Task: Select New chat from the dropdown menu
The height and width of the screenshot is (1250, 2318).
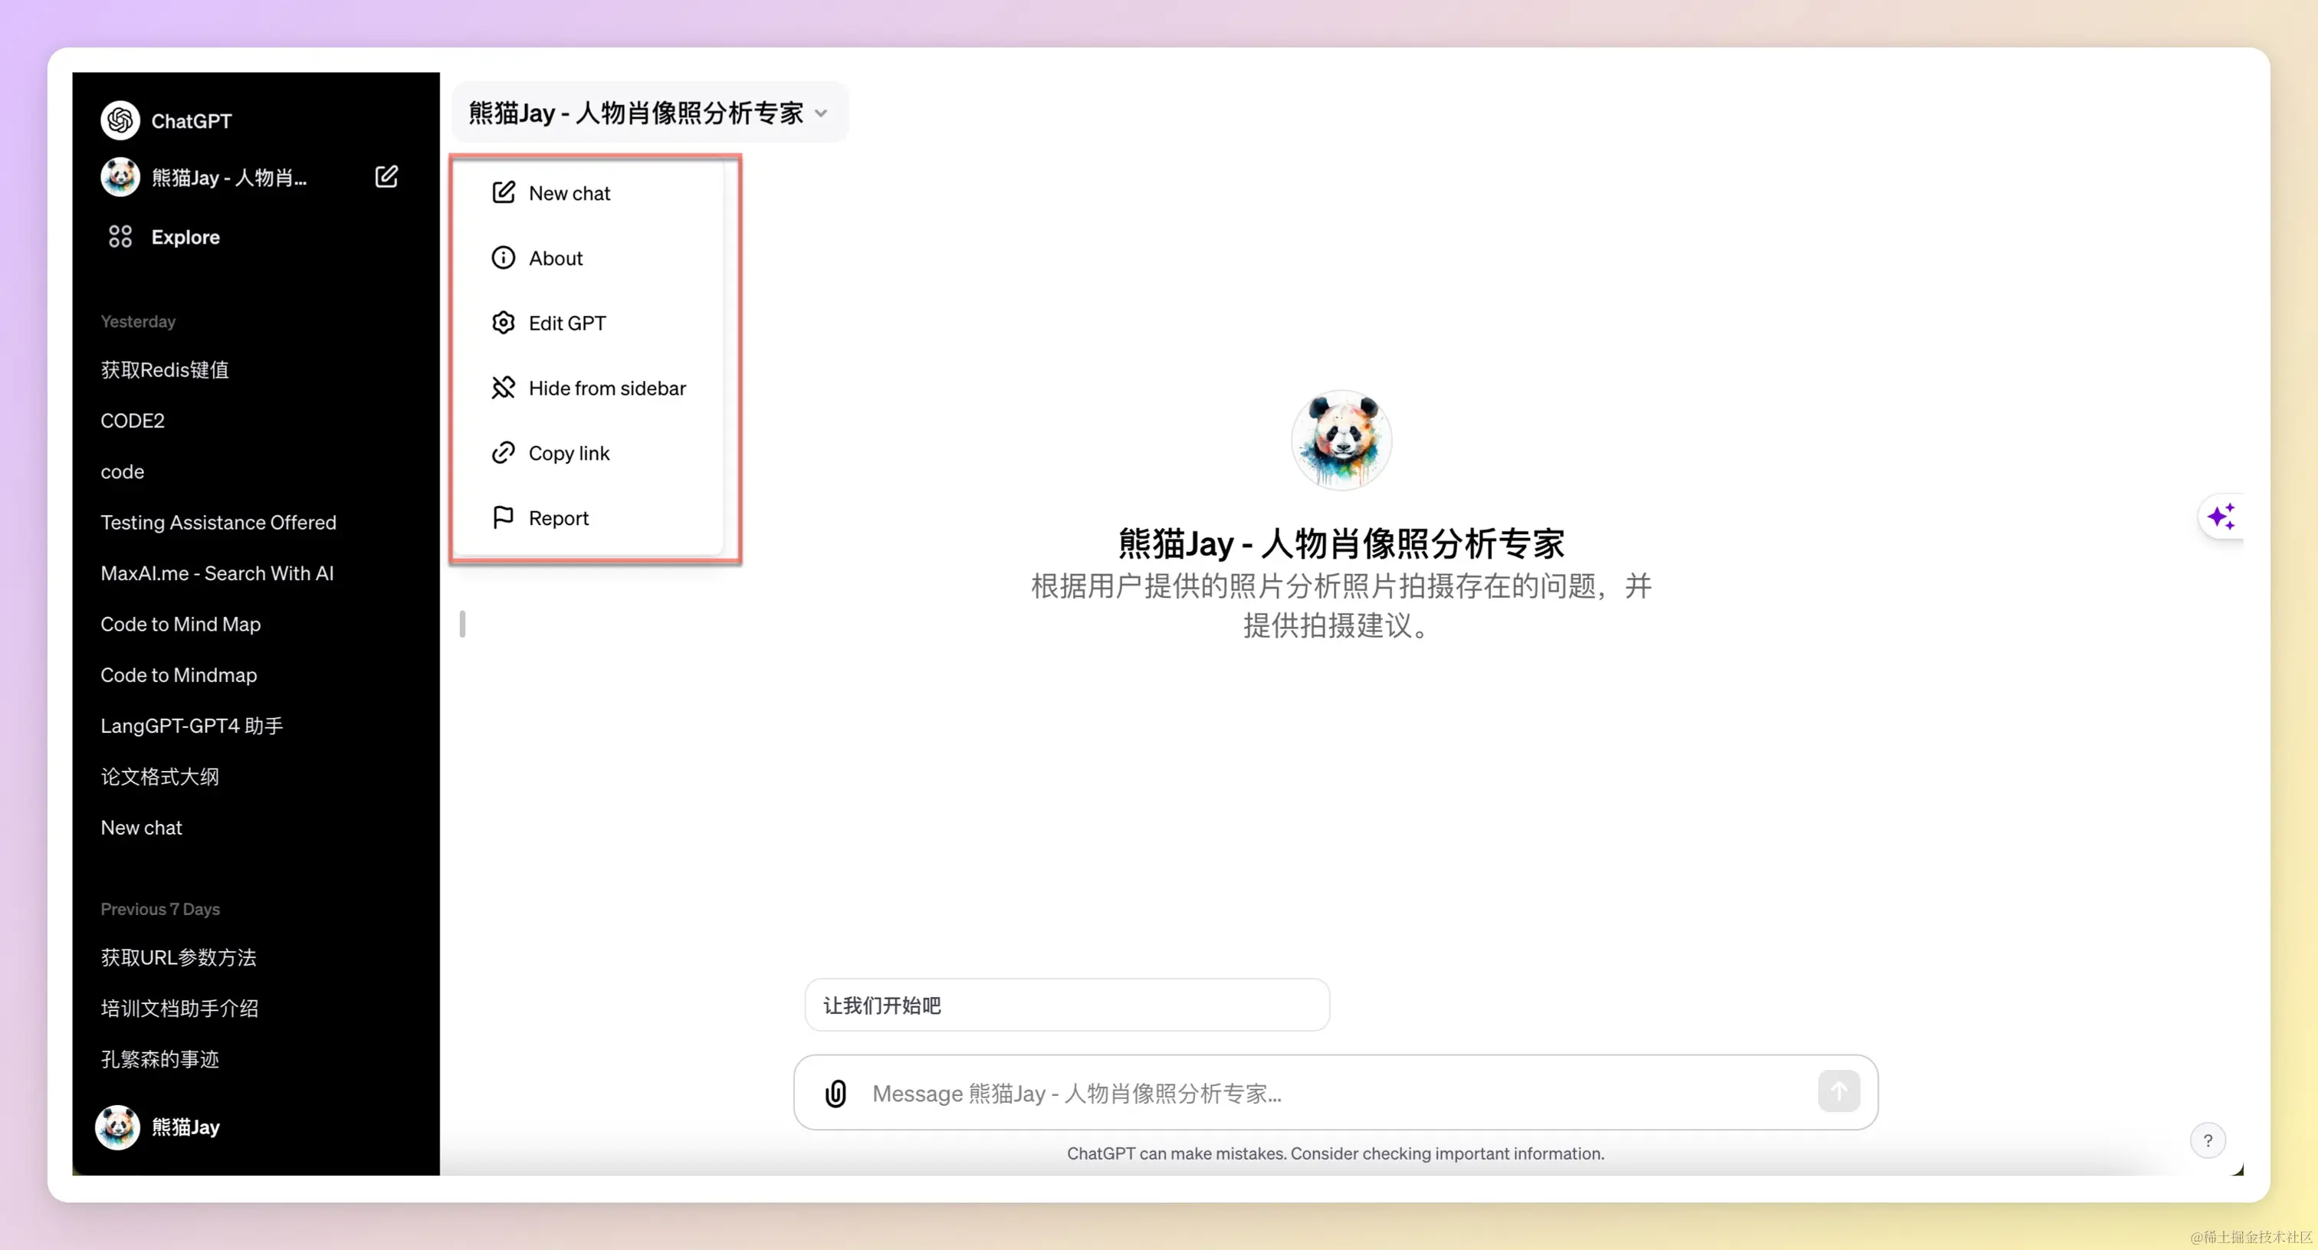Action: tap(569, 193)
